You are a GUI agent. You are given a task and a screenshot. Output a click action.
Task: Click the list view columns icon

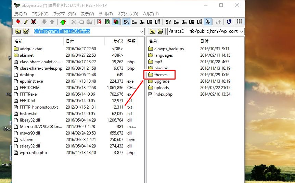coord(239,22)
